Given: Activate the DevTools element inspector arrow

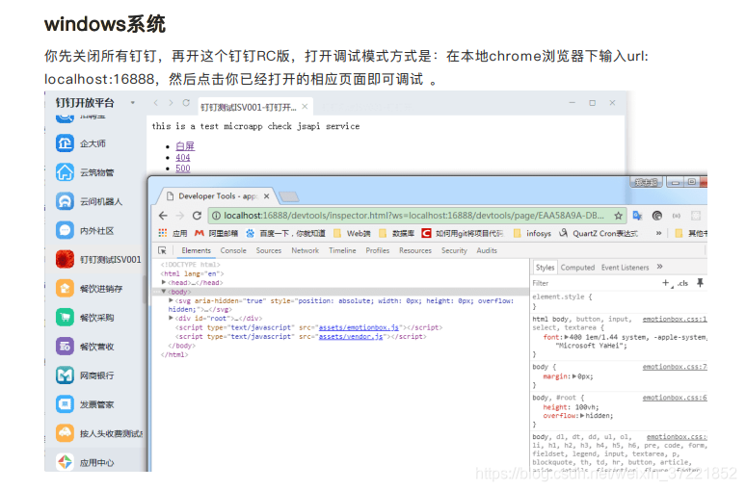Looking at the screenshot, I should 162,250.
